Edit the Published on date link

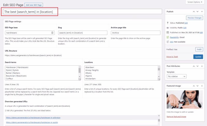(x=201, y=33)
